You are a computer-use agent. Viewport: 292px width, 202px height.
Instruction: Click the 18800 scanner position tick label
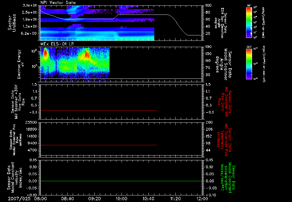(x=32, y=129)
